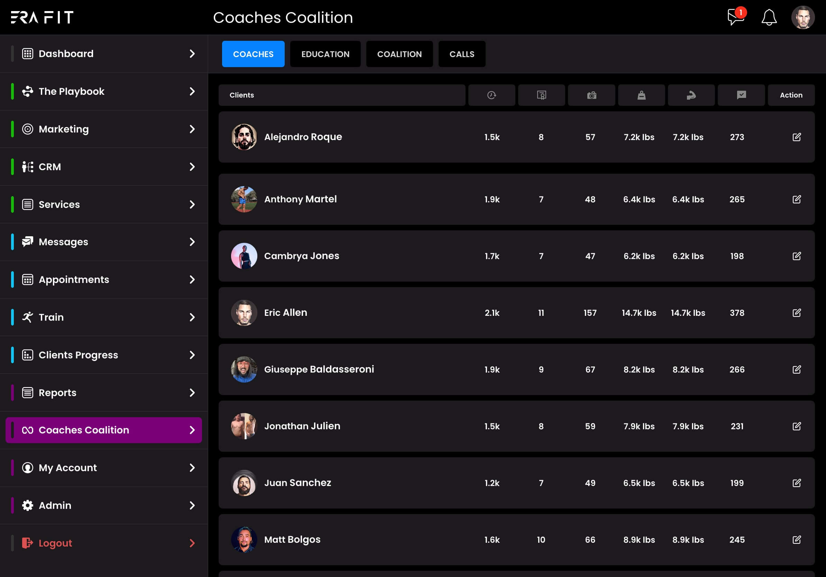Expand the Train chevron

click(x=192, y=317)
